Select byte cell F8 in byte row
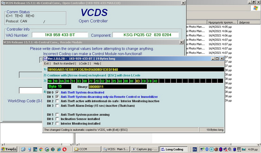The height and width of the screenshot is (153, 261). [150, 81]
